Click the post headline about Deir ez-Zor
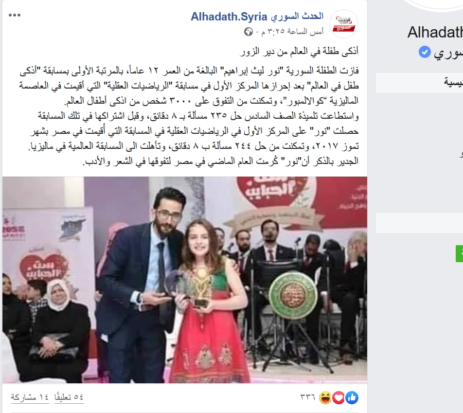The height and width of the screenshot is (413, 463). 299,51
